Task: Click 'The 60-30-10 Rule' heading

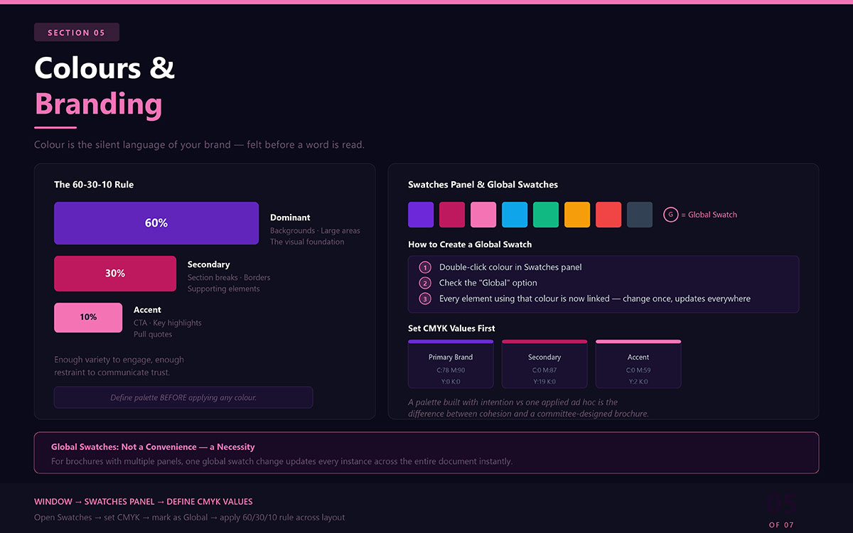Action: 94,185
